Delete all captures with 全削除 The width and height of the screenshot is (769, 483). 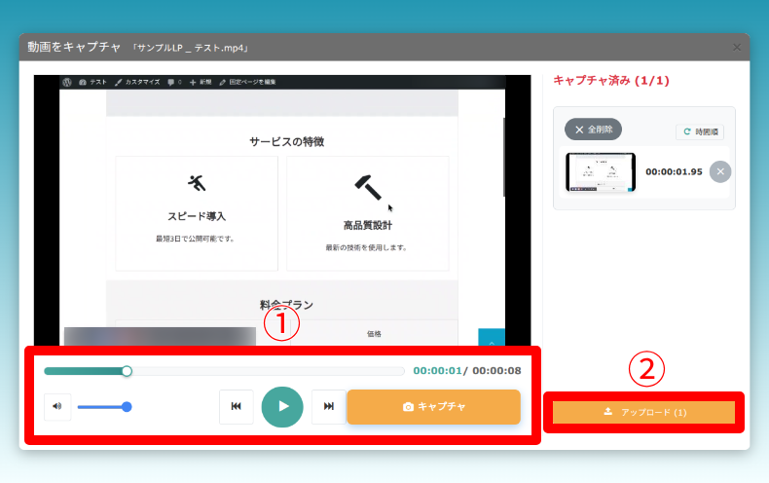(593, 130)
